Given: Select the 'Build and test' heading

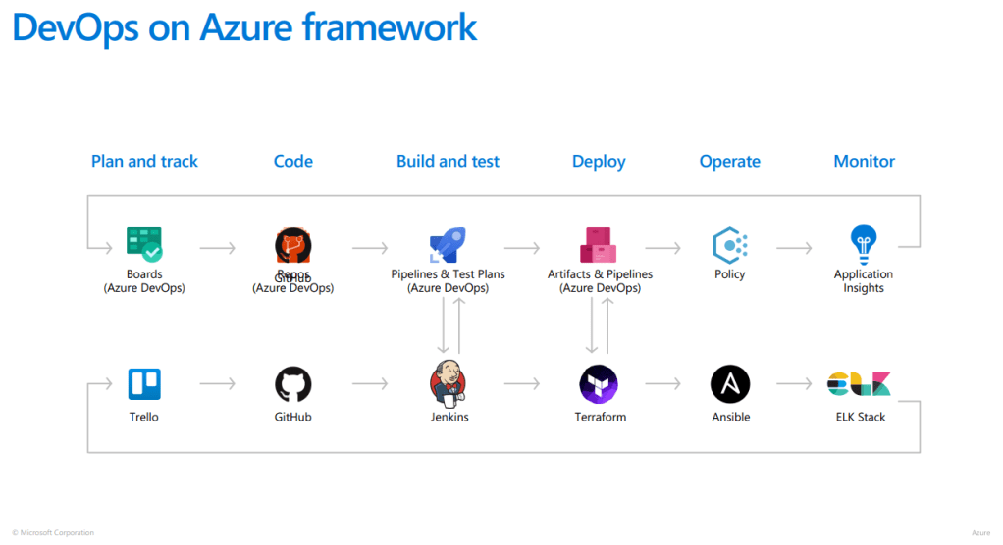Looking at the screenshot, I should coord(448,162).
